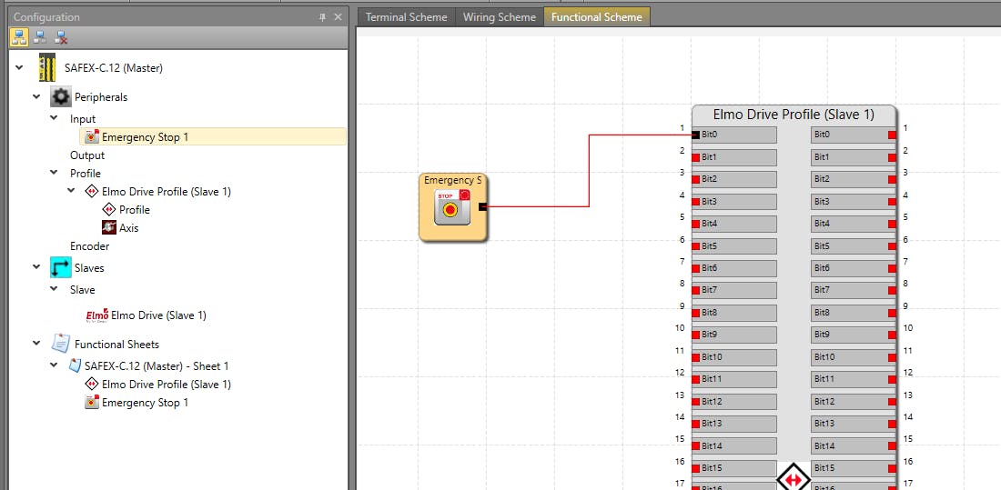Select the Elmo Drive (Slave 1) logo icon
The image size is (1001, 490).
coord(96,315)
